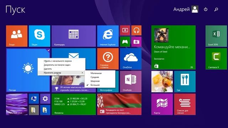Open the small blue File Explorer tile
The width and height of the screenshot is (228, 128).
point(45,110)
